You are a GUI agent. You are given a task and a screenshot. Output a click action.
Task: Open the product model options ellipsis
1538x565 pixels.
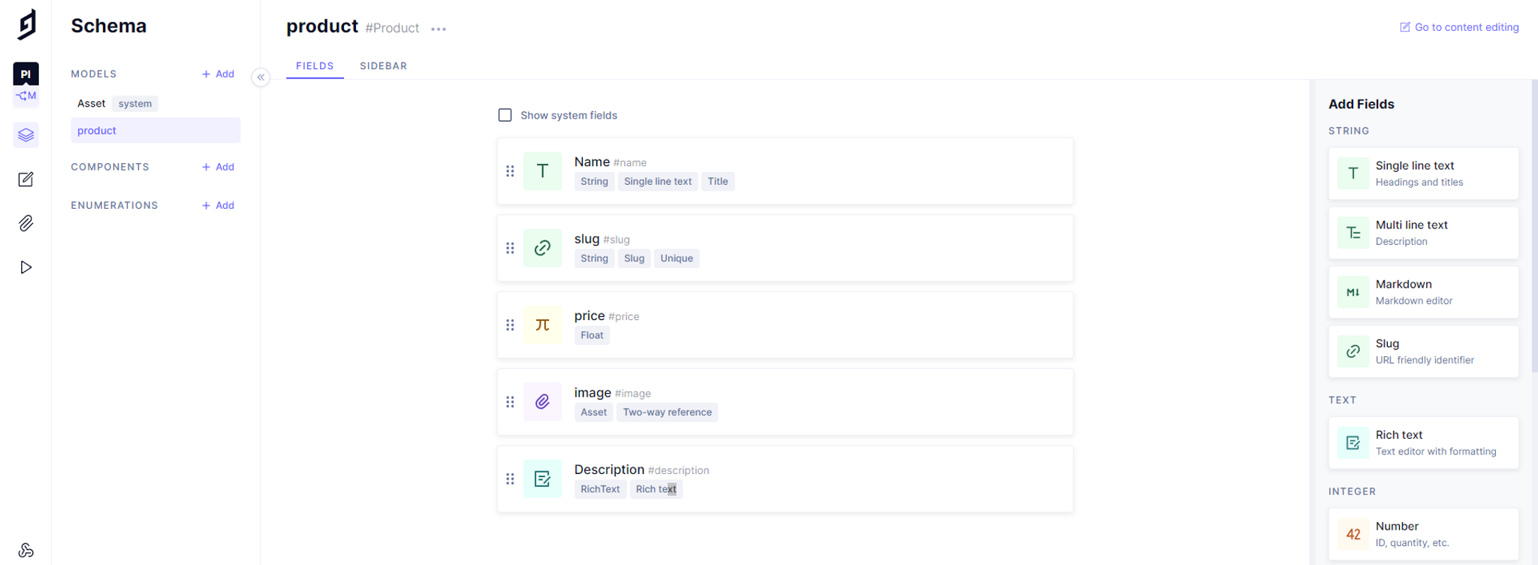pos(439,29)
